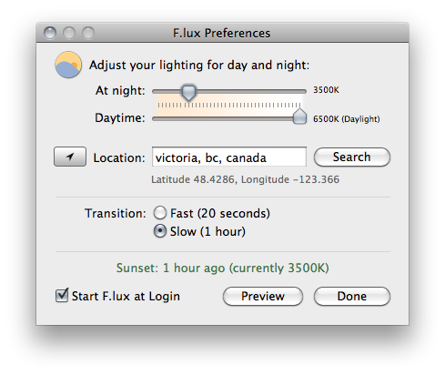Click the Daytime slider handle
This screenshot has height=375, width=445.
[x=299, y=117]
